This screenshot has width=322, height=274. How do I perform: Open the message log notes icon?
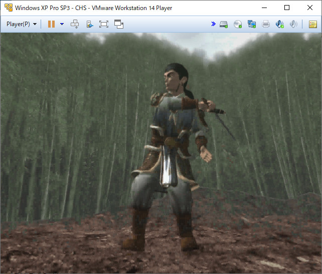[313, 24]
